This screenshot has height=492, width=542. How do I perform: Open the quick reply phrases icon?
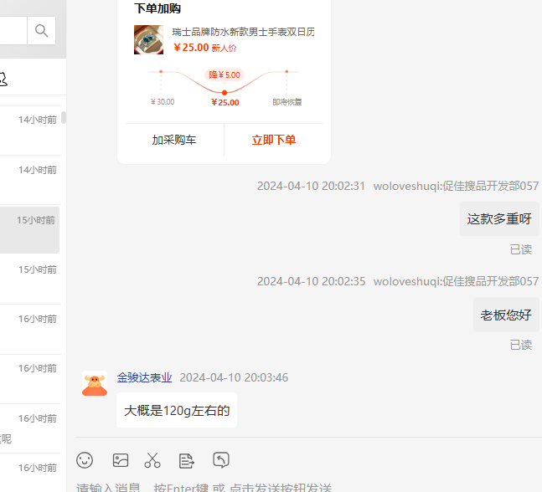pyautogui.click(x=187, y=460)
